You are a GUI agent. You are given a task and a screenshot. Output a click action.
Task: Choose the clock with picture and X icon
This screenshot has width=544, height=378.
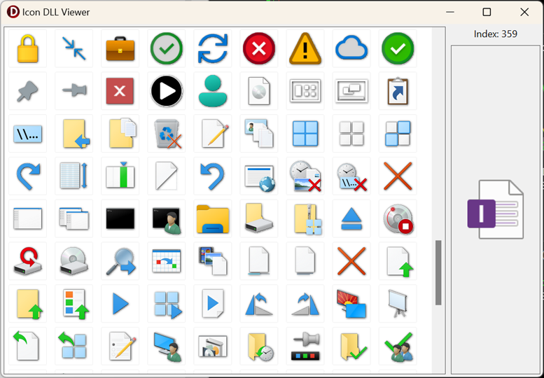[x=305, y=176]
